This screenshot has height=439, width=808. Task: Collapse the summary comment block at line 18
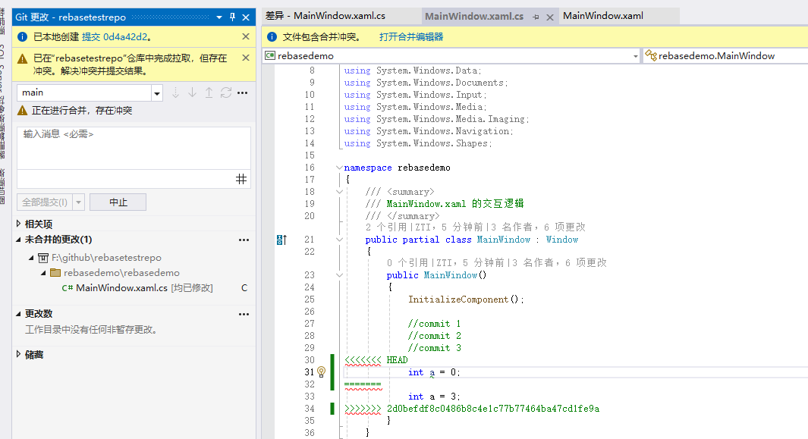point(339,192)
